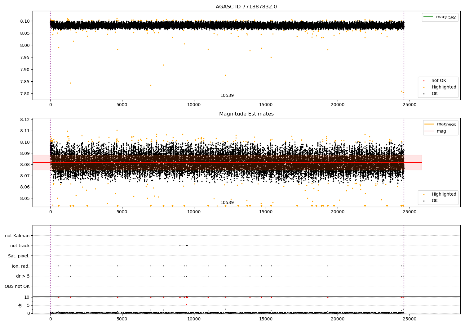Click the 8.06 y-axis tick label
The height and width of the screenshot is (326, 465).
pyautogui.click(x=25, y=187)
